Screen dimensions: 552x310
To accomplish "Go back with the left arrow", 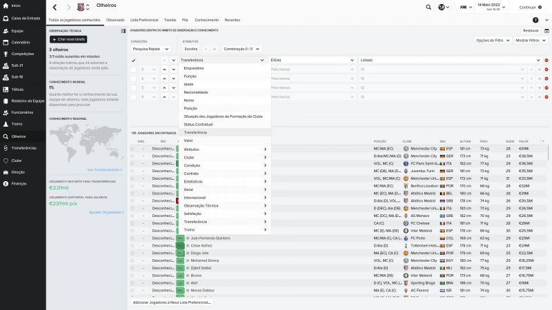I will click(55, 7).
